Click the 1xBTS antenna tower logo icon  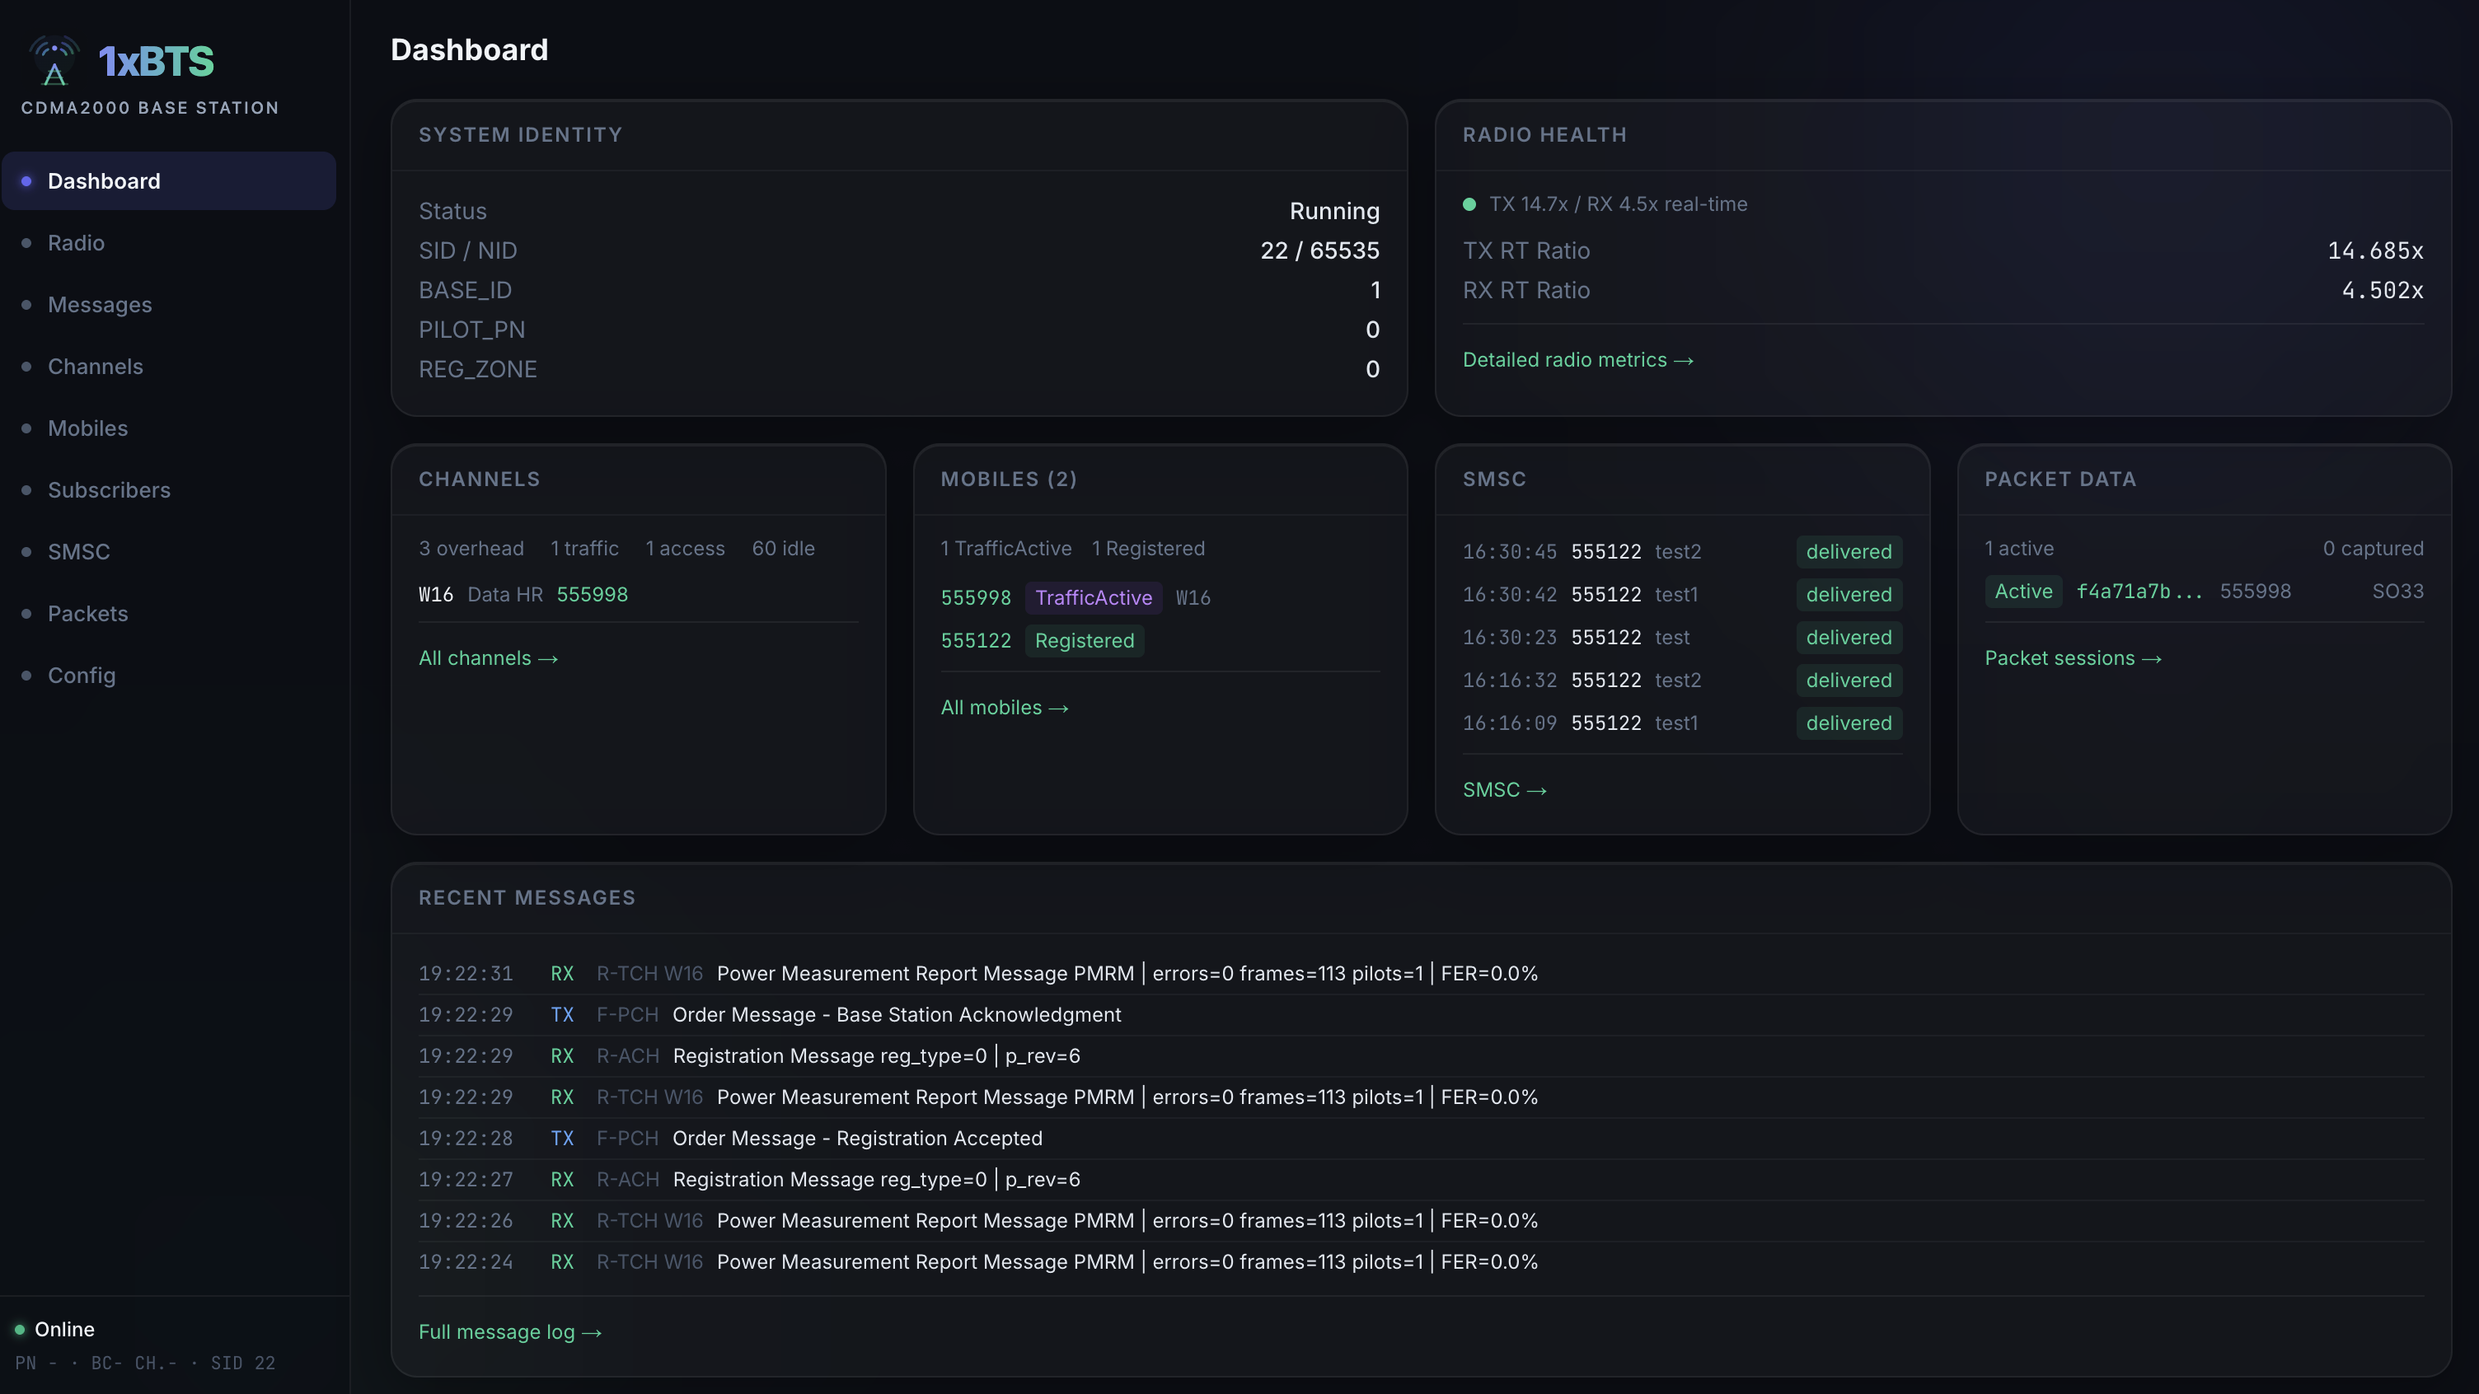click(x=55, y=61)
